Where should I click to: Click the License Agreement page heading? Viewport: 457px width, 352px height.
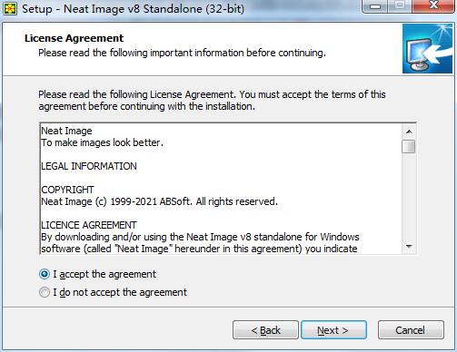coord(74,38)
